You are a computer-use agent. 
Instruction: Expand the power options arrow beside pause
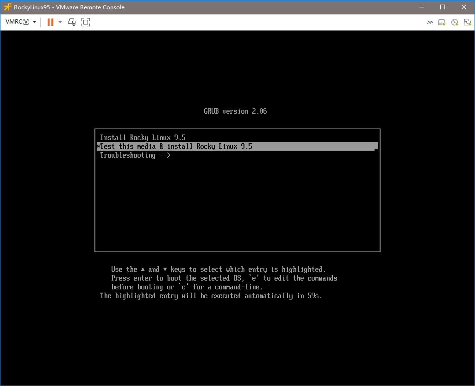60,22
